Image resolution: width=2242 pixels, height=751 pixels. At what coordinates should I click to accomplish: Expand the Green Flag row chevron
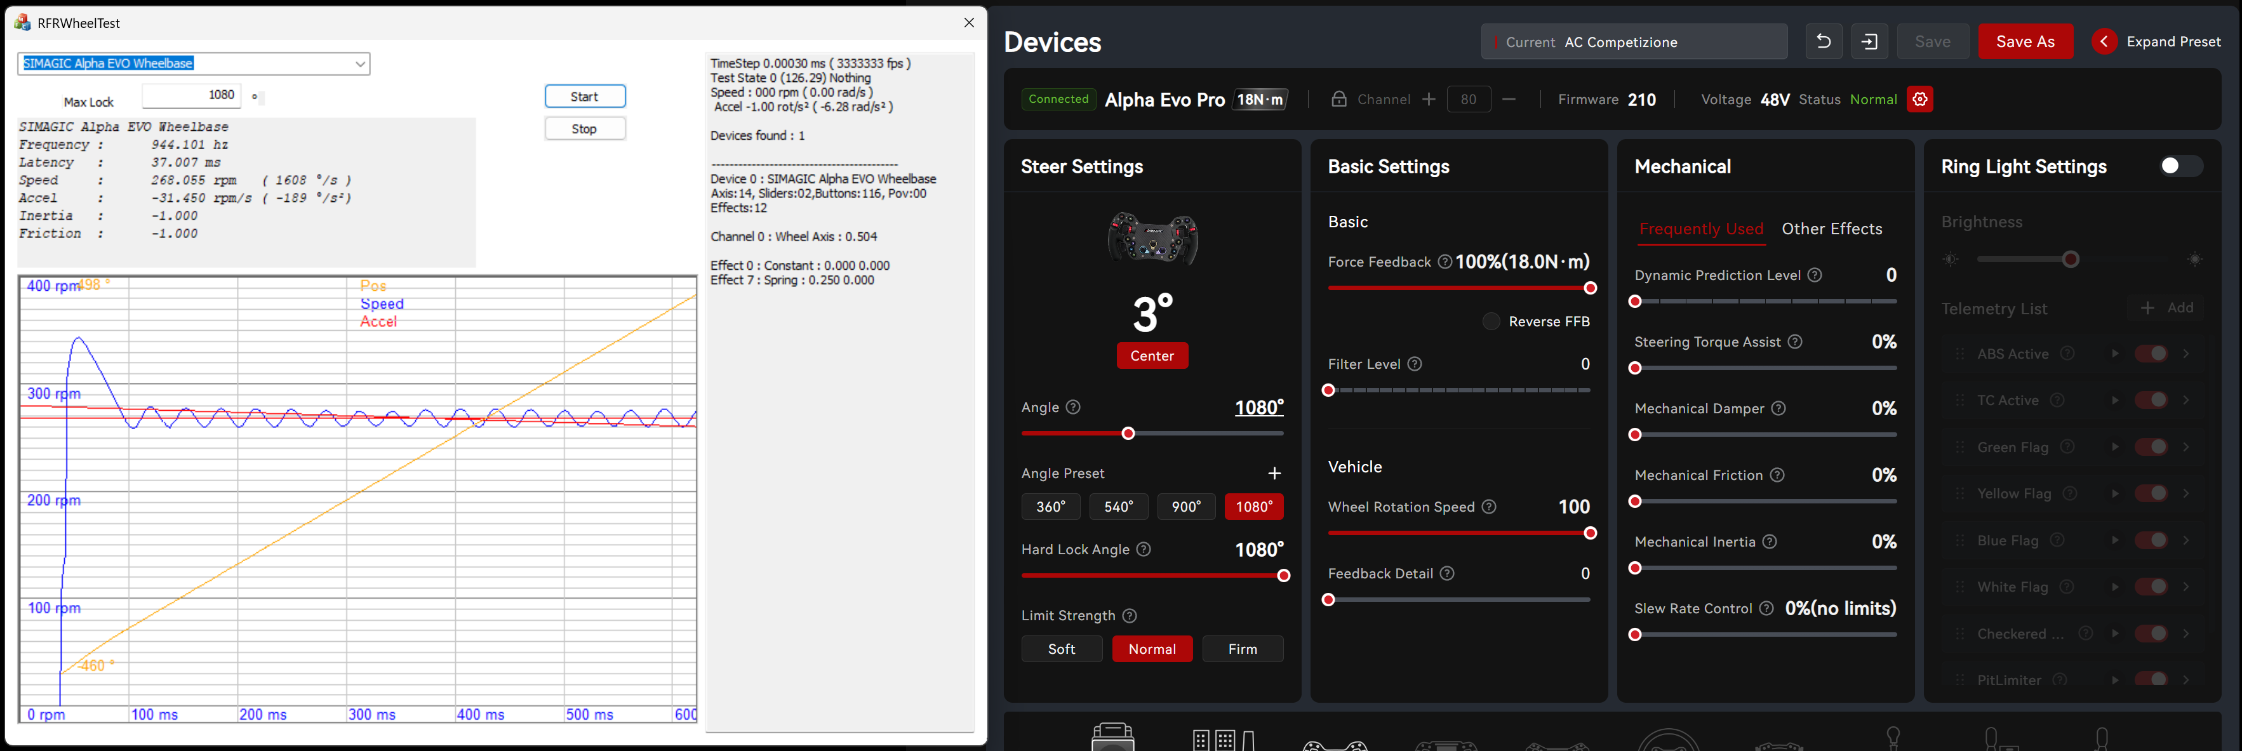2185,446
